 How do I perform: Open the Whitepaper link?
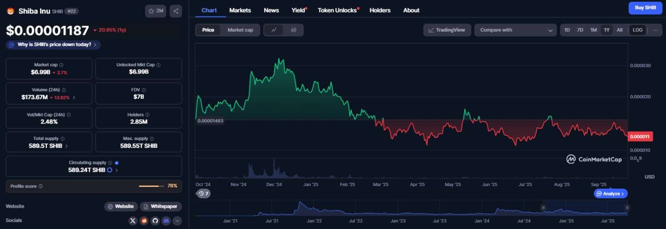(161, 206)
